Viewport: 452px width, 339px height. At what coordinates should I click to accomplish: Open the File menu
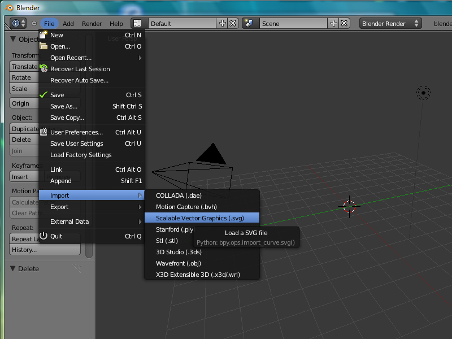point(49,24)
